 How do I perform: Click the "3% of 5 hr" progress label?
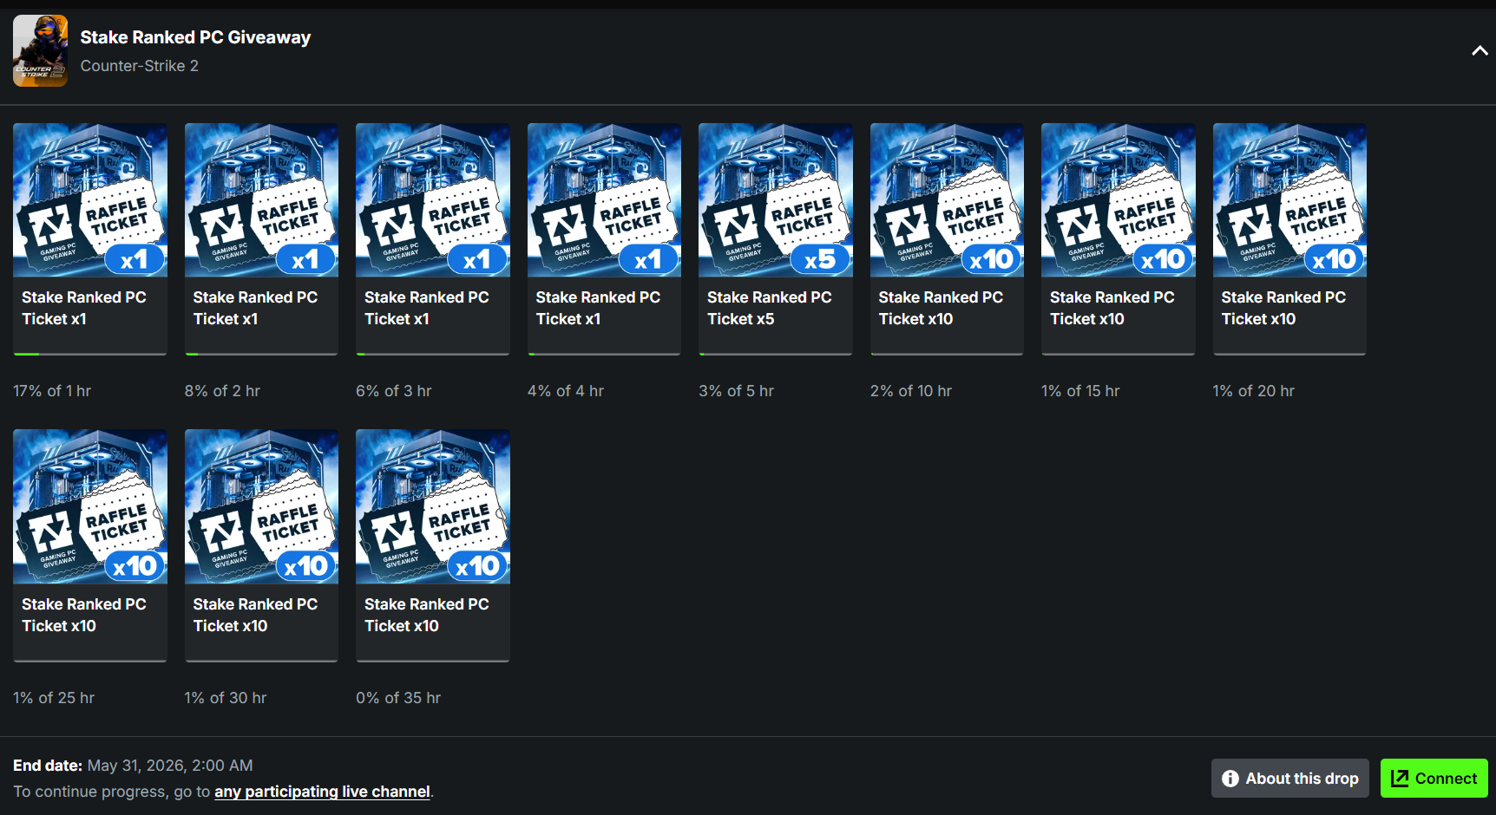click(737, 391)
